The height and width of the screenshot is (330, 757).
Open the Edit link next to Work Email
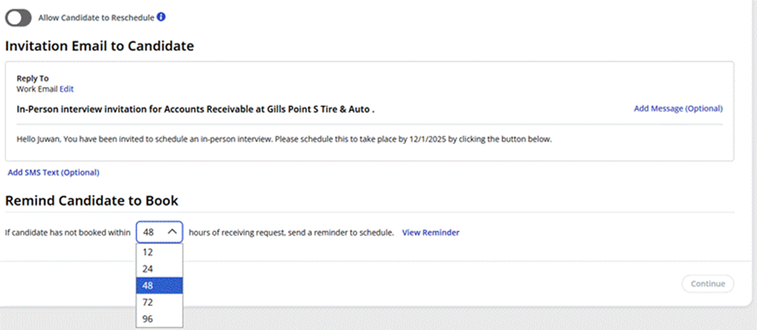pos(67,89)
